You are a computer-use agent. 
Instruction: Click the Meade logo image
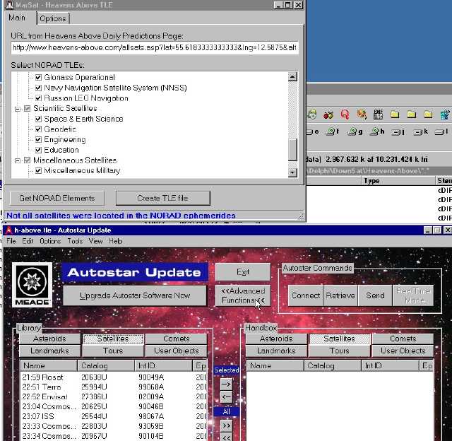[32, 285]
